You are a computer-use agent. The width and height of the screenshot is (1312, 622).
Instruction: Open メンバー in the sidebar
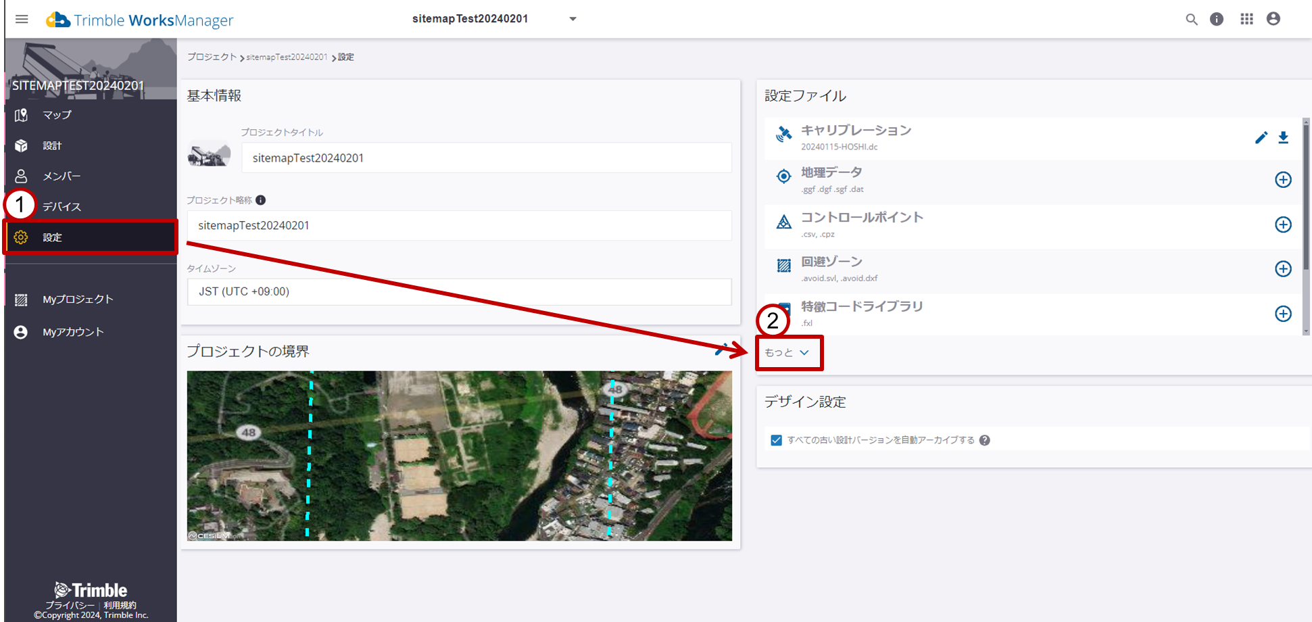62,176
